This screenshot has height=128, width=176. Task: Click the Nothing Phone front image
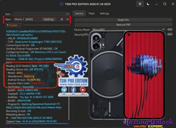coord(144,75)
